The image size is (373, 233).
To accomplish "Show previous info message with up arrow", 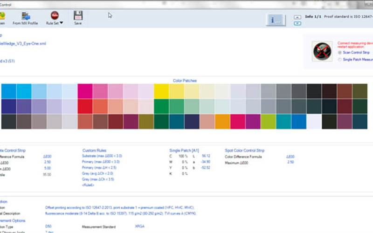I will [x=297, y=17].
